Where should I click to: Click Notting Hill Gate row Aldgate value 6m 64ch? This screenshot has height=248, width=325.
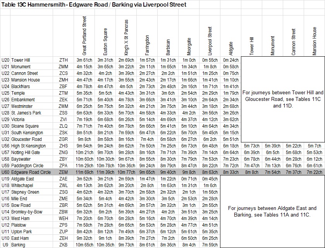pos(231,153)
